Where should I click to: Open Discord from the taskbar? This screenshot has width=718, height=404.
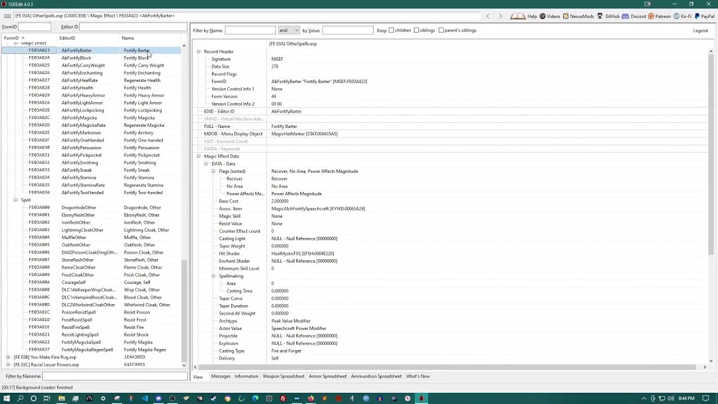pyautogui.click(x=158, y=398)
